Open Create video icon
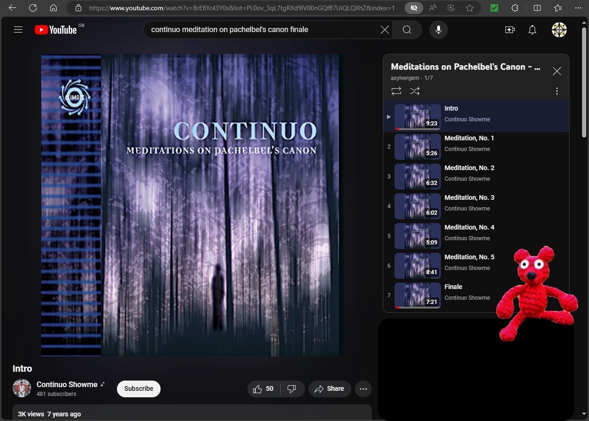Image resolution: width=589 pixels, height=421 pixels. pyautogui.click(x=510, y=30)
